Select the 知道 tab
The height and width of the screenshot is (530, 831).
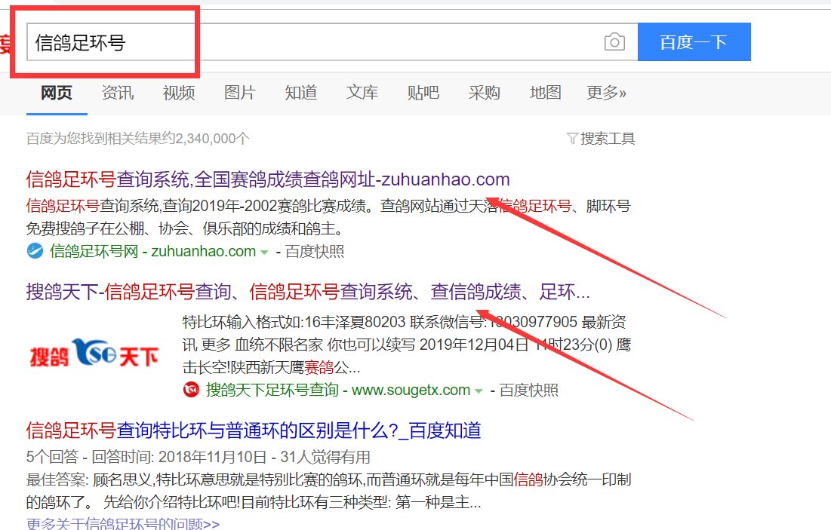(x=300, y=93)
